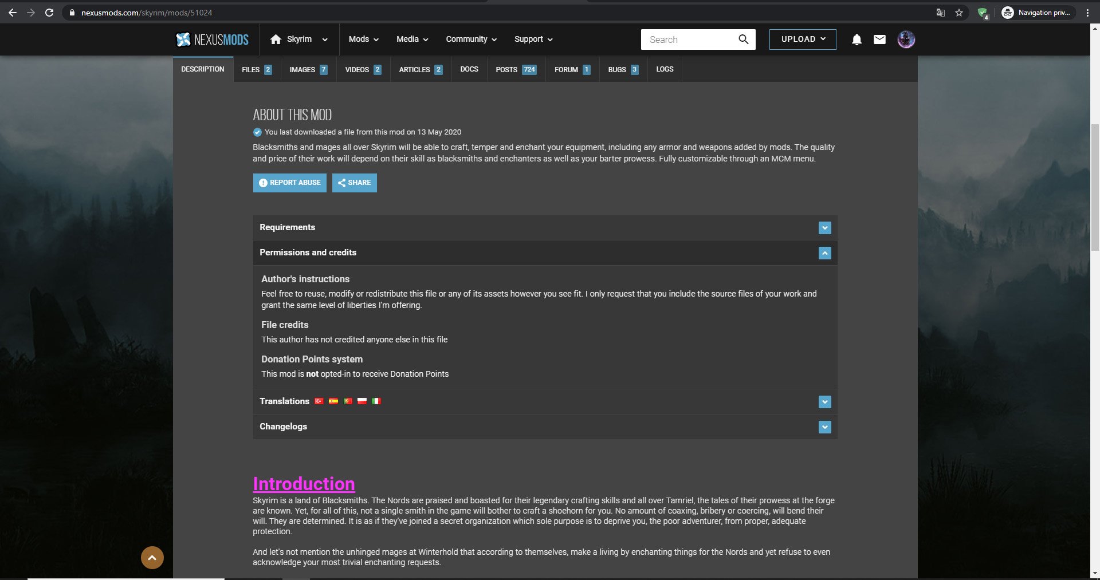1100x580 pixels.
Task: Bookmark this page with star icon
Action: [x=959, y=13]
